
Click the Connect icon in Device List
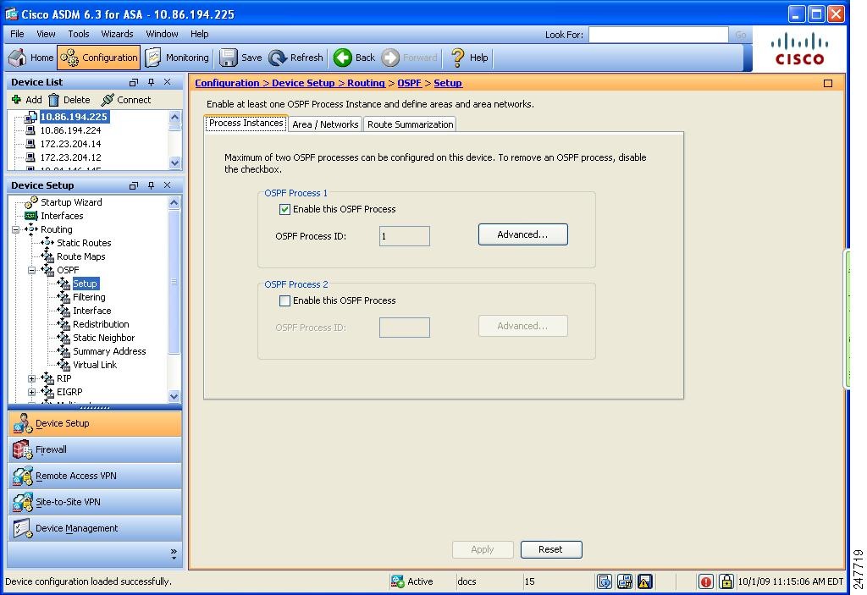127,99
